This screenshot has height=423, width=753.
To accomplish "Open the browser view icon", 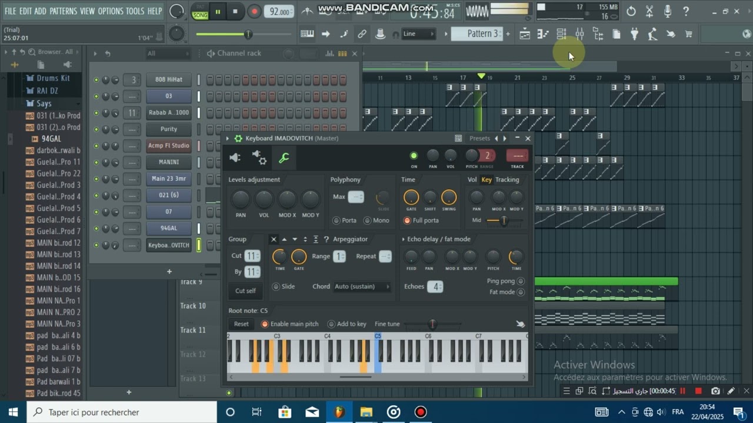I will 598,34.
